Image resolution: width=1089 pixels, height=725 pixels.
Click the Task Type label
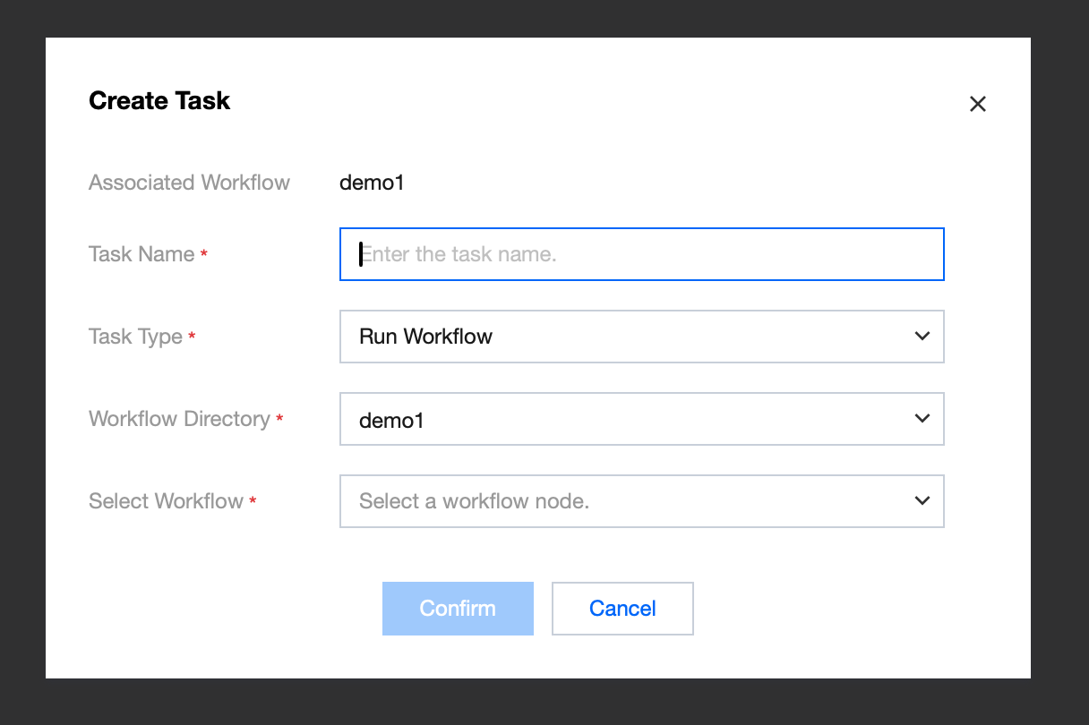(135, 337)
